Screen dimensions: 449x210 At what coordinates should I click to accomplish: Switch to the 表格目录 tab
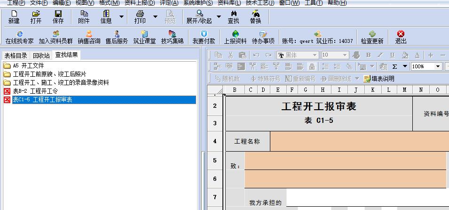pyautogui.click(x=16, y=55)
